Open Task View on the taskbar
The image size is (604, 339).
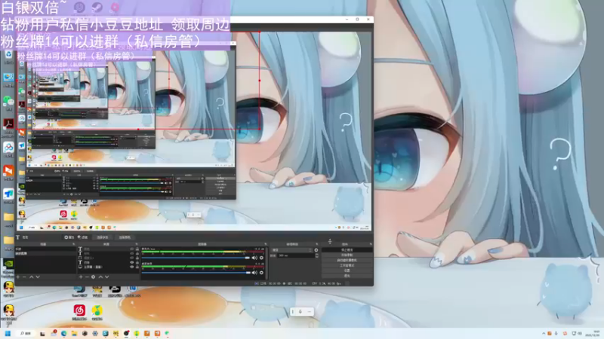(x=42, y=334)
